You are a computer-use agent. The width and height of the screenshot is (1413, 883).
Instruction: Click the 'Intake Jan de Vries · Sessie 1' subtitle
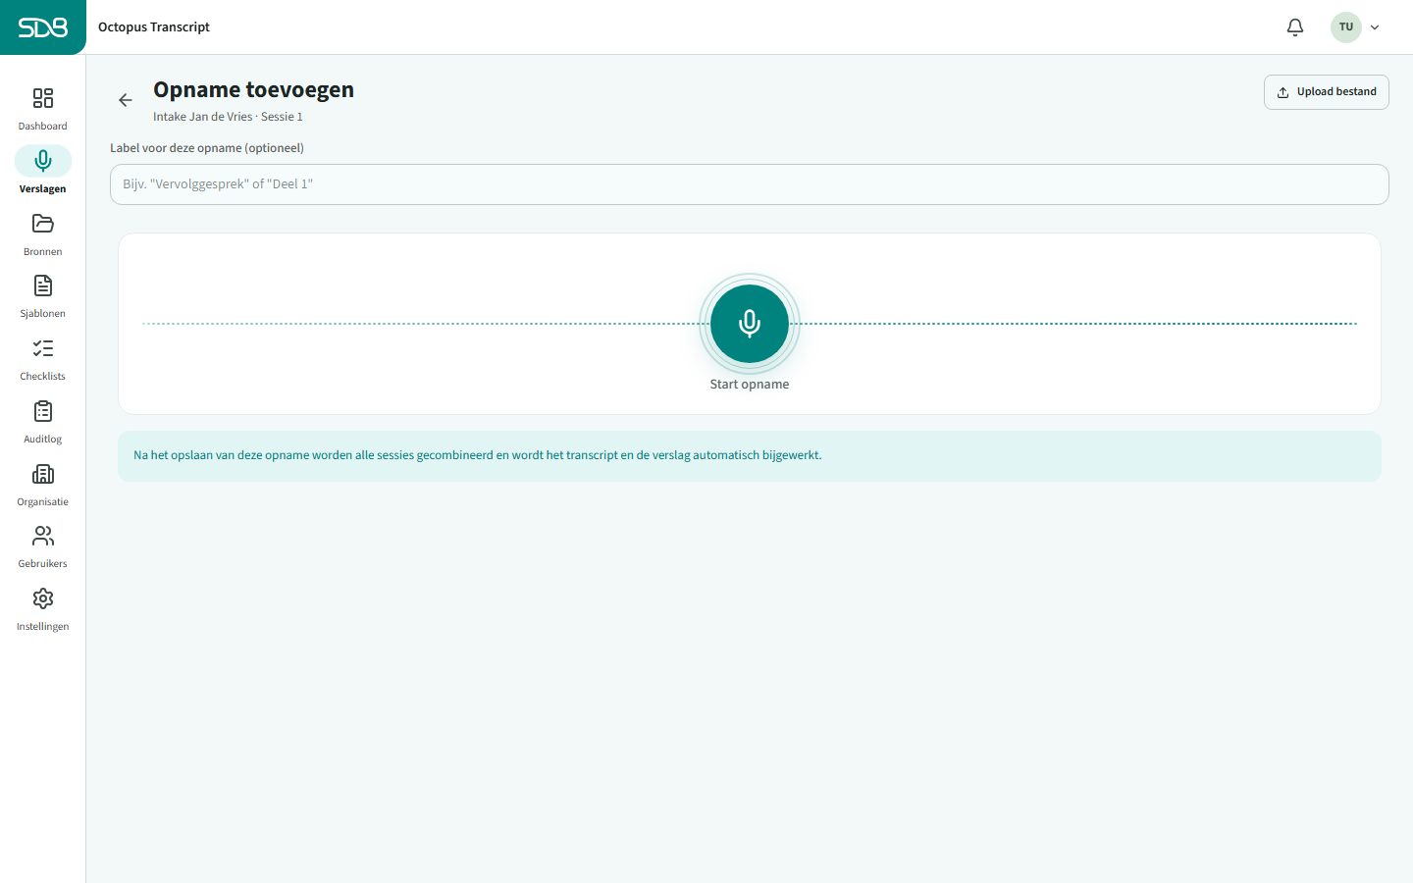228,117
